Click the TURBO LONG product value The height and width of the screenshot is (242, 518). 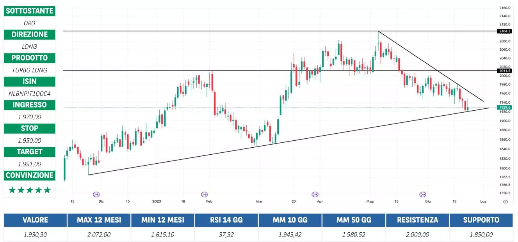click(30, 70)
